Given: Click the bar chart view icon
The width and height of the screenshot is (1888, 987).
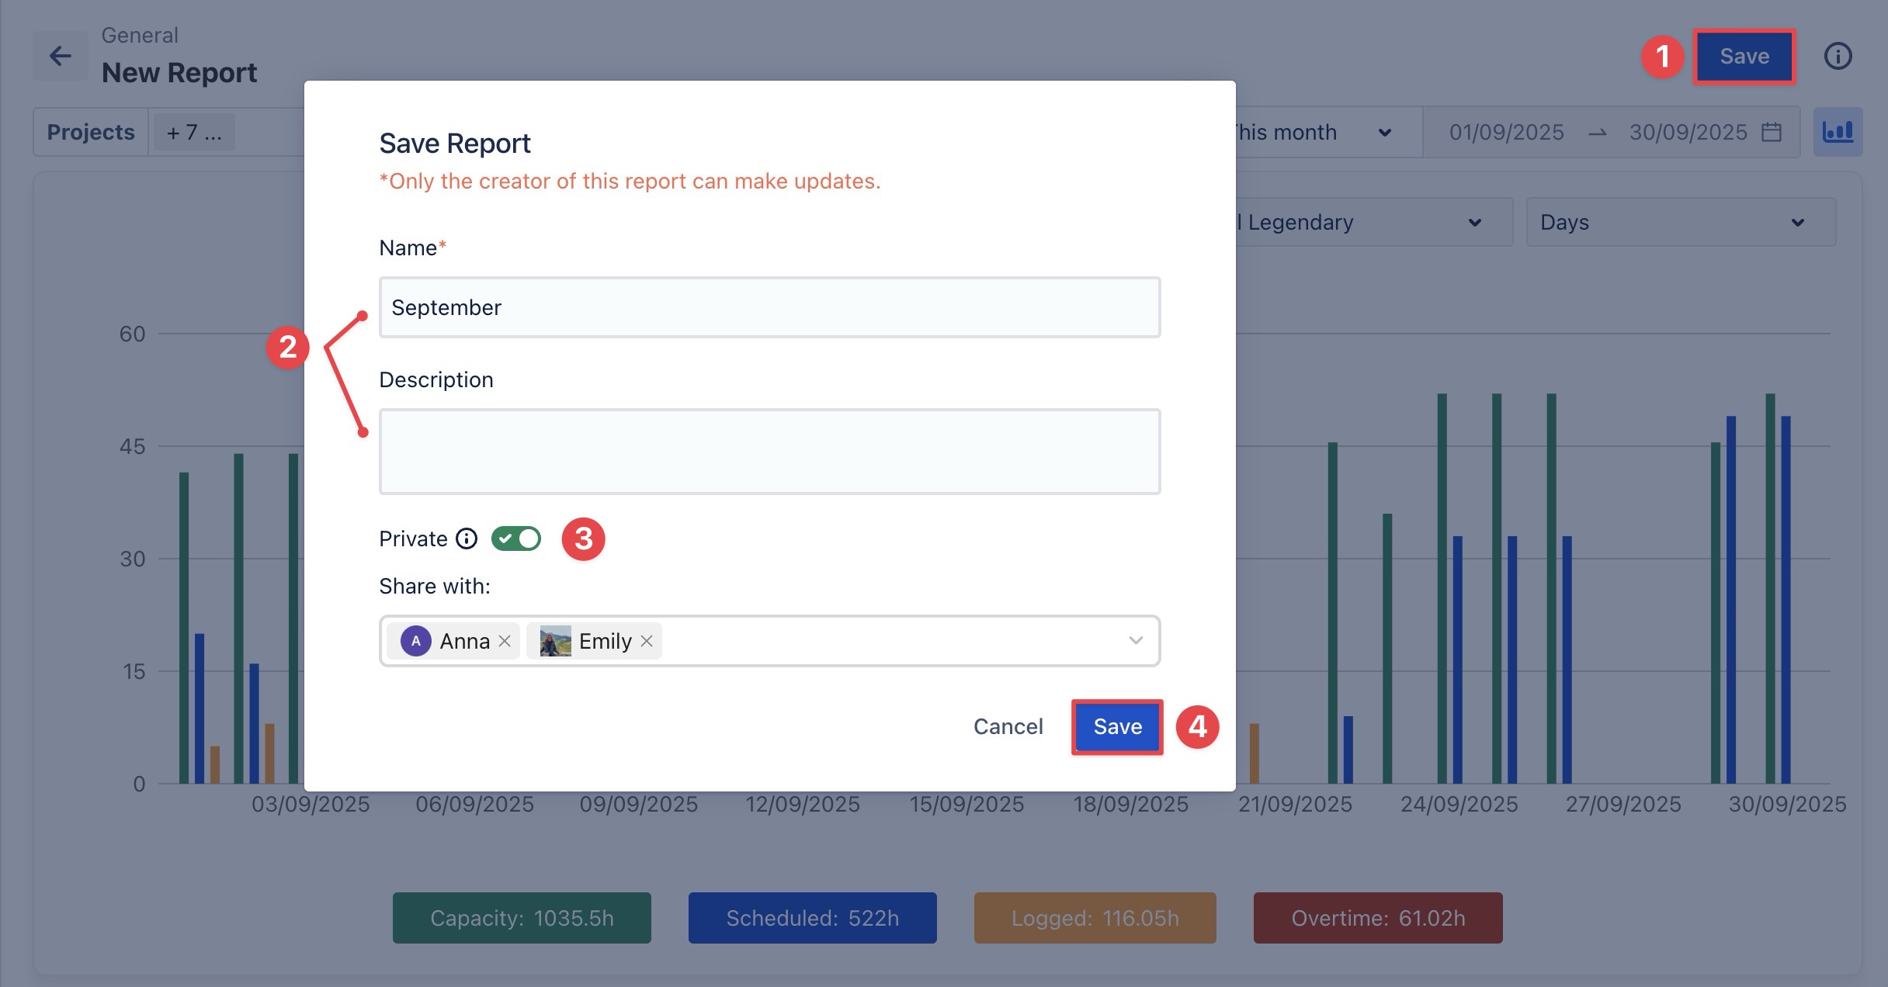Looking at the screenshot, I should 1837,132.
